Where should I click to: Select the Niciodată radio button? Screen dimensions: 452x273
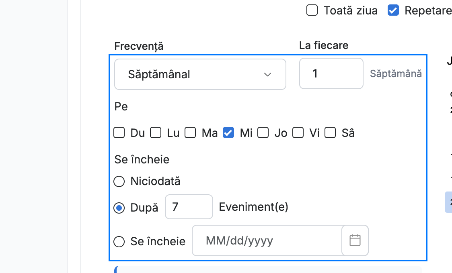pyautogui.click(x=119, y=181)
